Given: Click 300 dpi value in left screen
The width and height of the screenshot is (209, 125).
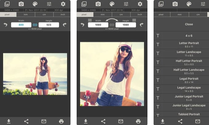Looking at the screenshot, I should point(58,10).
